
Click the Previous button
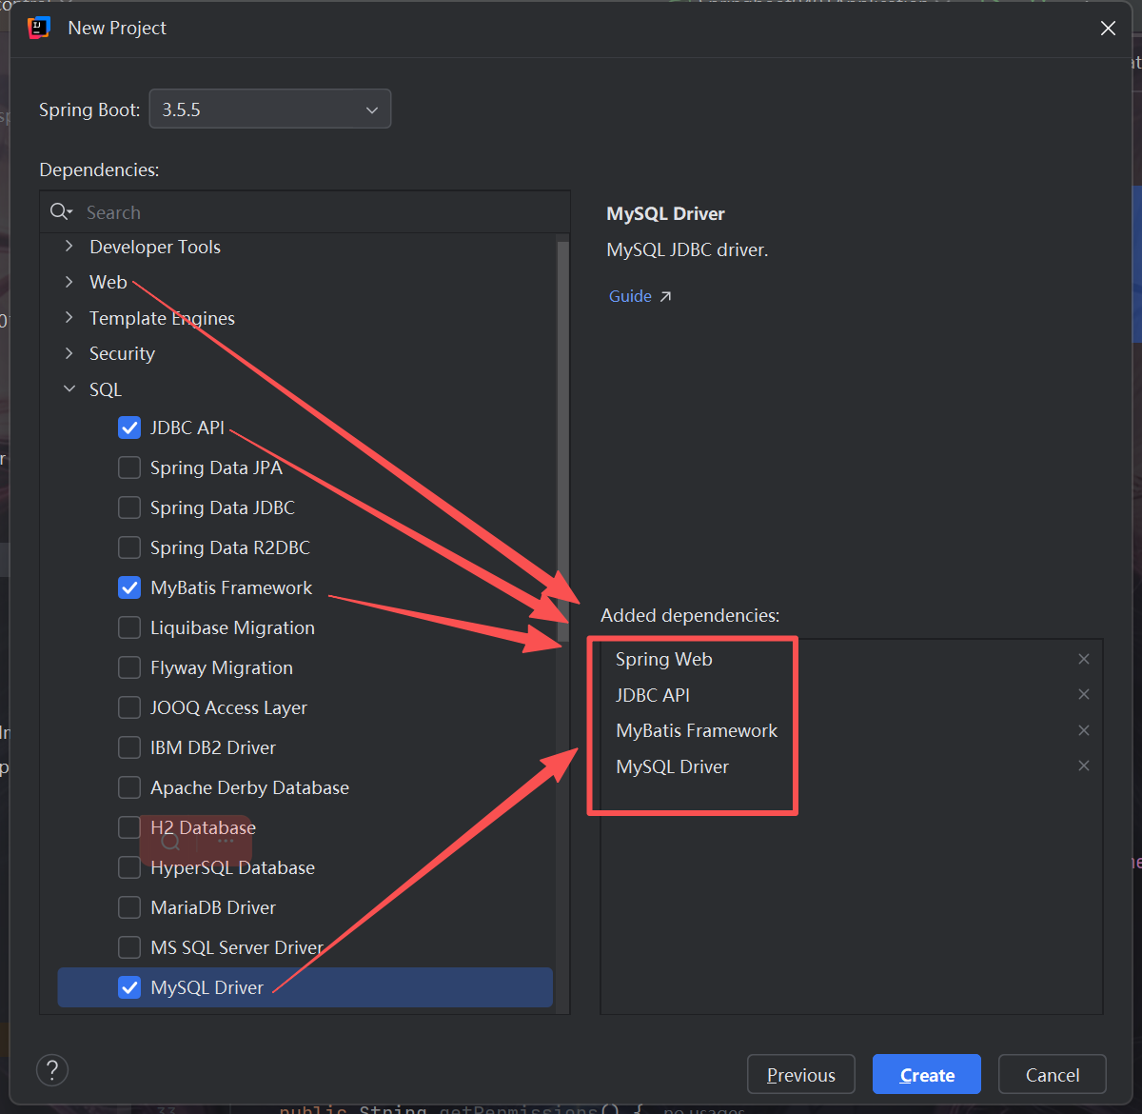[x=801, y=1074]
